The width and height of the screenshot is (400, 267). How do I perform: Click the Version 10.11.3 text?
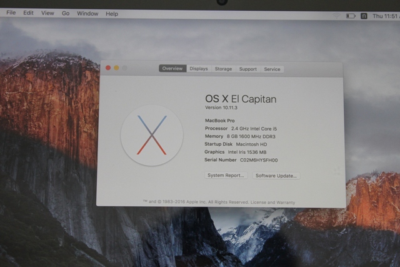[221, 108]
